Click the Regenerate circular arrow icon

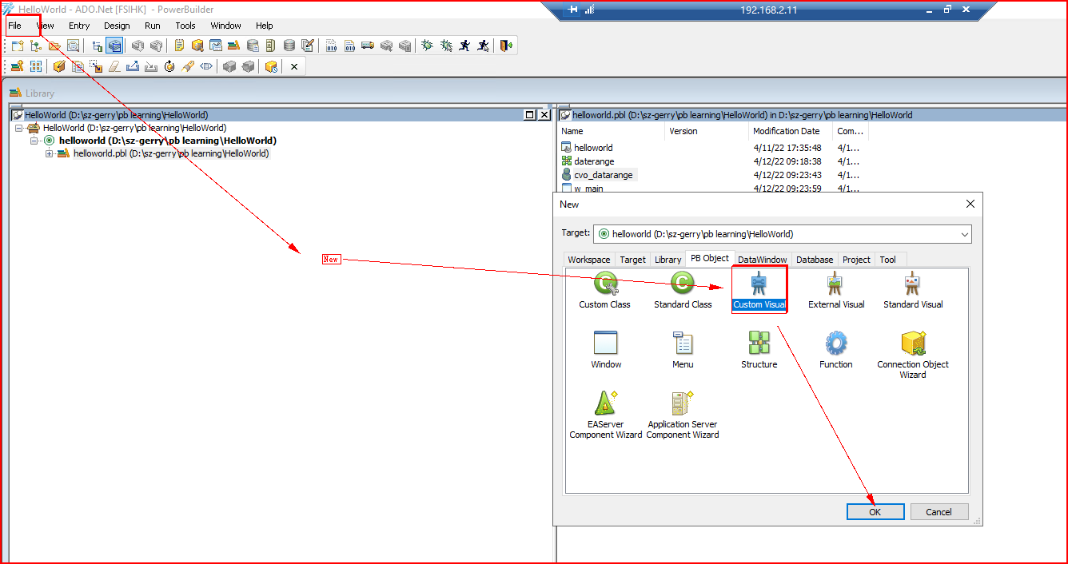(169, 66)
